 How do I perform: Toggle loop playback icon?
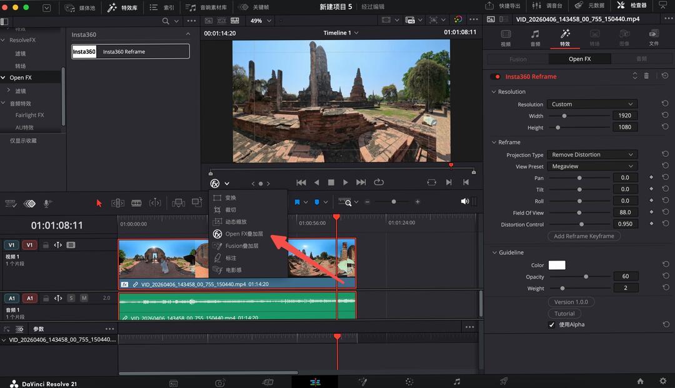[379, 182]
